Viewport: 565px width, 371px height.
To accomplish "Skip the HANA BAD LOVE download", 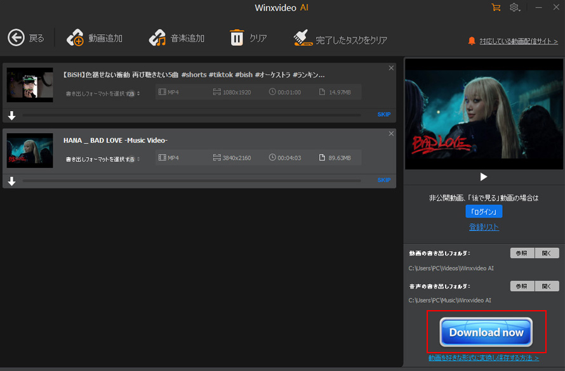I will coord(383,180).
